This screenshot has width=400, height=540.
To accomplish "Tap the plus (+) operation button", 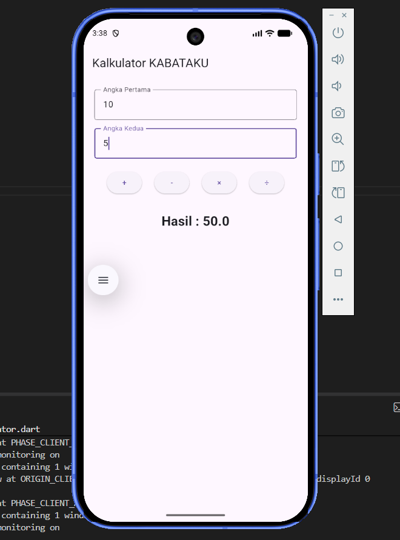I will 124,183.
